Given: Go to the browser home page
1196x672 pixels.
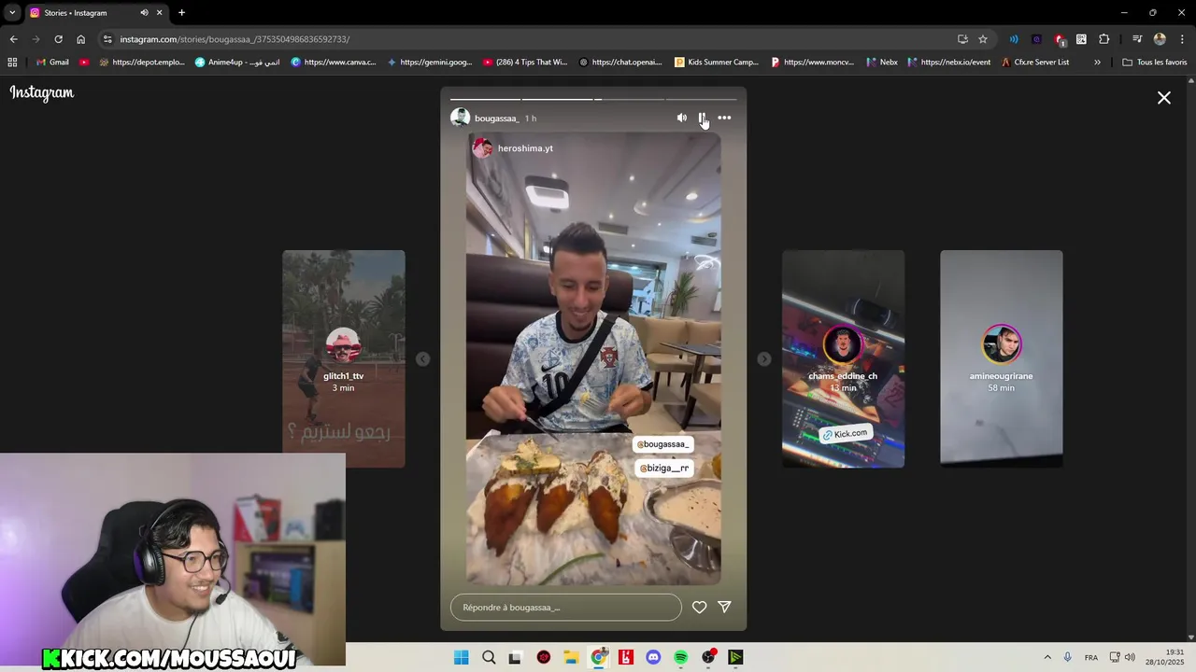Looking at the screenshot, I should tap(80, 39).
